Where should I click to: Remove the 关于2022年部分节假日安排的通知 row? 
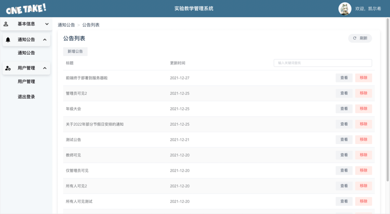click(x=363, y=124)
